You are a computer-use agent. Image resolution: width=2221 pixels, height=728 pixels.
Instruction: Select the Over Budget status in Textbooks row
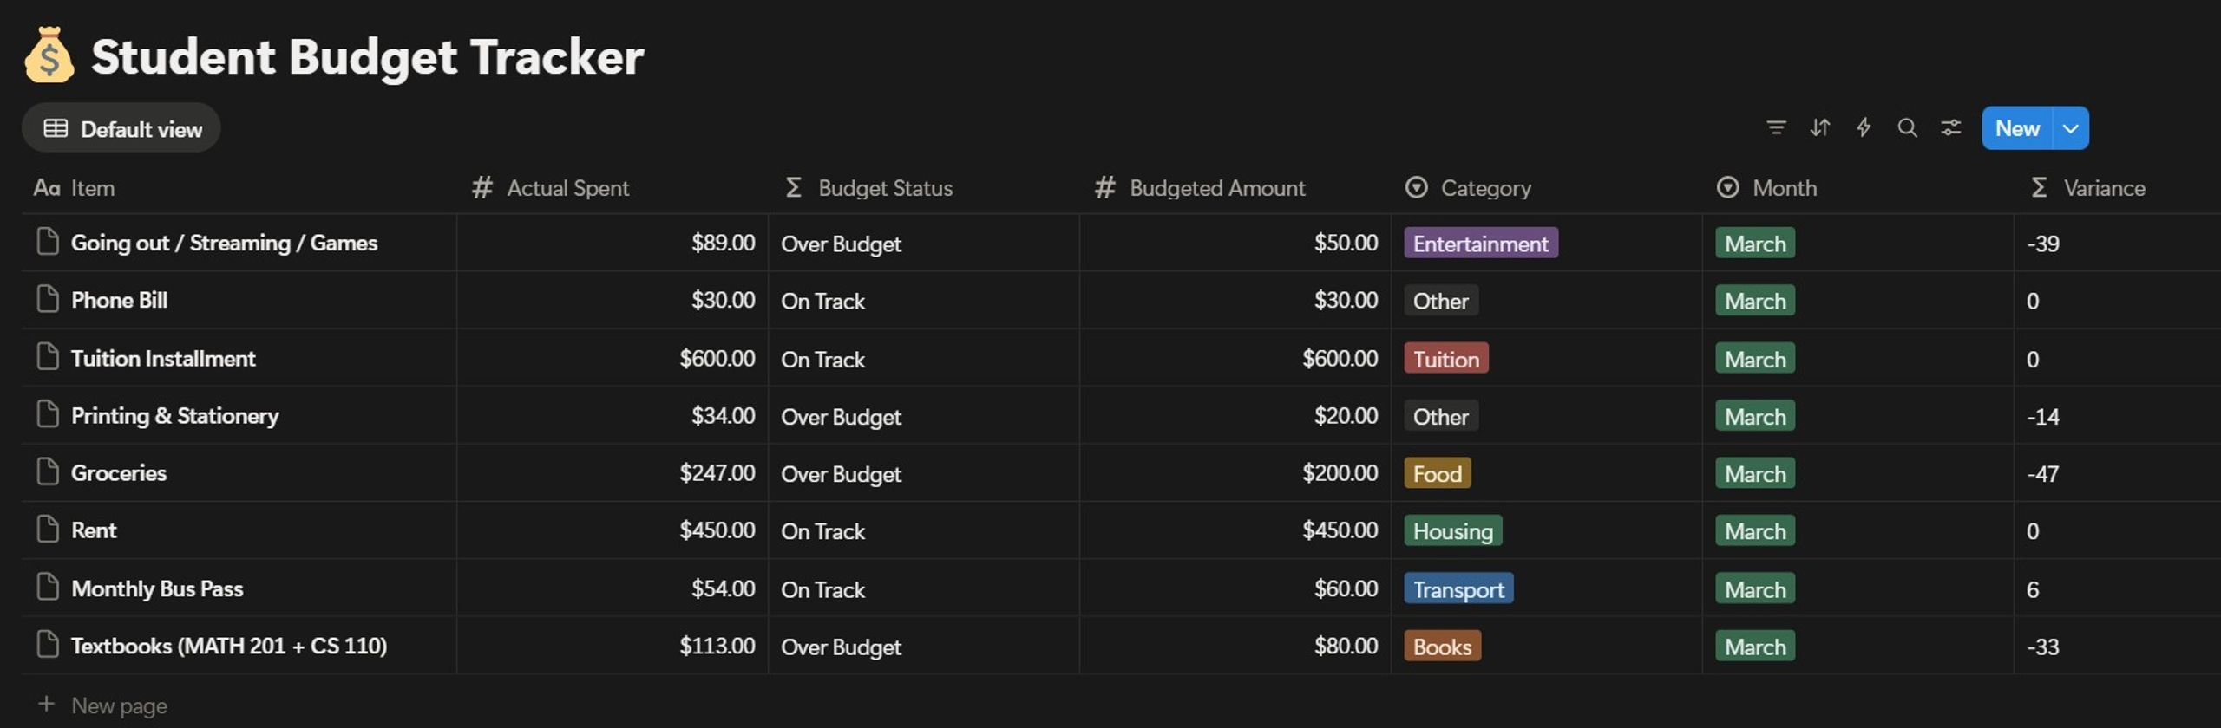[841, 647]
